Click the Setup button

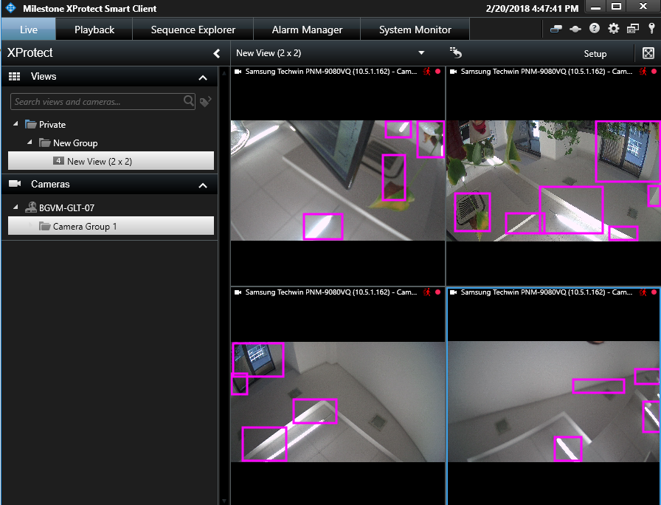click(595, 54)
